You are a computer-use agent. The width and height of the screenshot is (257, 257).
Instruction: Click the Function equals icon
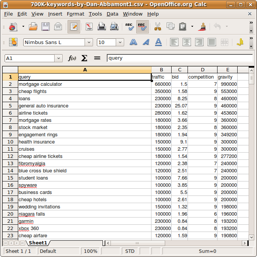point(97,58)
